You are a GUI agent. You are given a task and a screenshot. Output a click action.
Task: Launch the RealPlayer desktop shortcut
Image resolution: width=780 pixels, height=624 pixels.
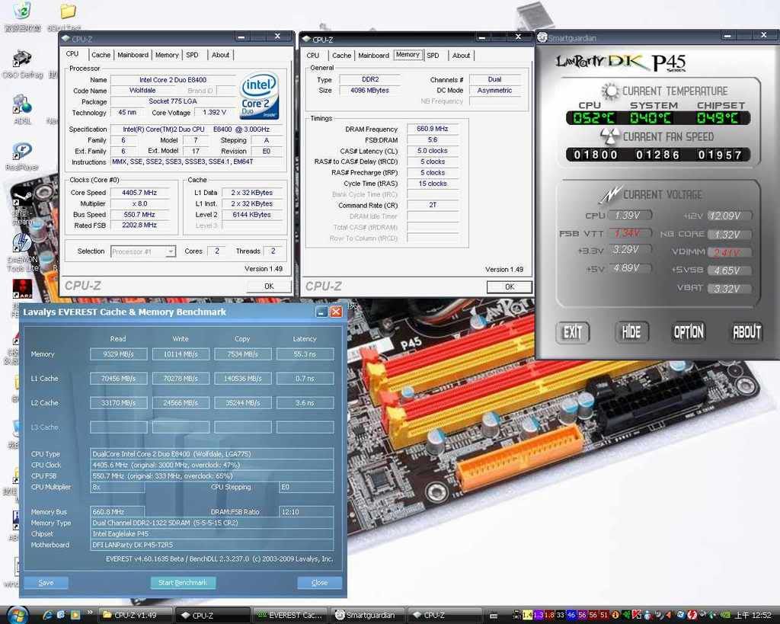pyautogui.click(x=22, y=151)
